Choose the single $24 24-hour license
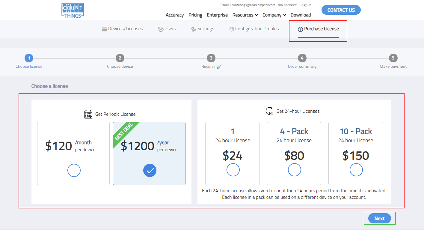Screen dimensions: 424x230 [233, 170]
